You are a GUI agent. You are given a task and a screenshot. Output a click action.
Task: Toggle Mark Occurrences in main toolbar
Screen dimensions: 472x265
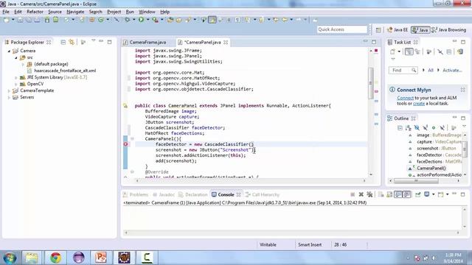pos(212,20)
